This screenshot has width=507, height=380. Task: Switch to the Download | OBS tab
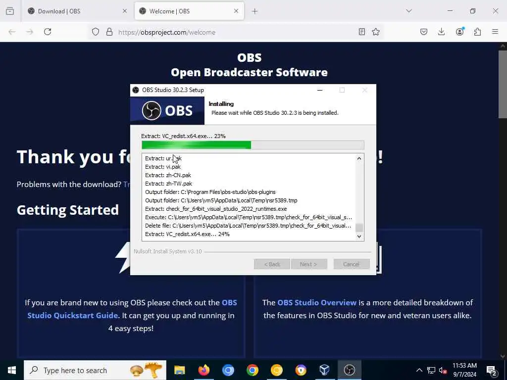click(77, 11)
